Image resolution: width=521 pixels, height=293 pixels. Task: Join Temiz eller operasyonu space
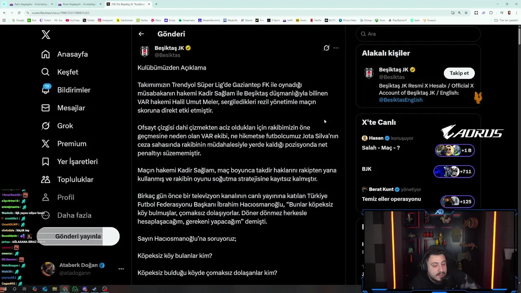391,199
